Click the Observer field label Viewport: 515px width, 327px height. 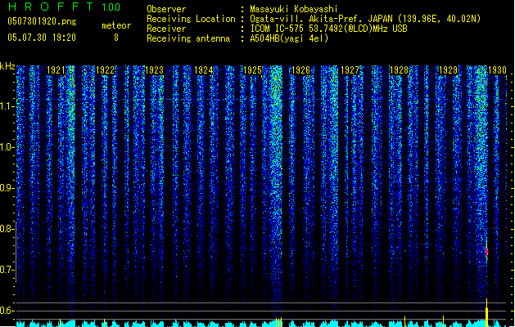(x=166, y=9)
